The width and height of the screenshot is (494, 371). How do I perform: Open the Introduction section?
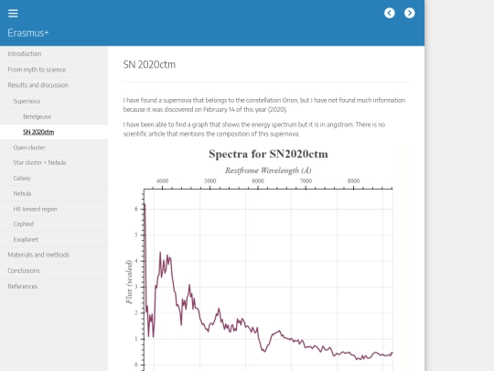click(54, 54)
